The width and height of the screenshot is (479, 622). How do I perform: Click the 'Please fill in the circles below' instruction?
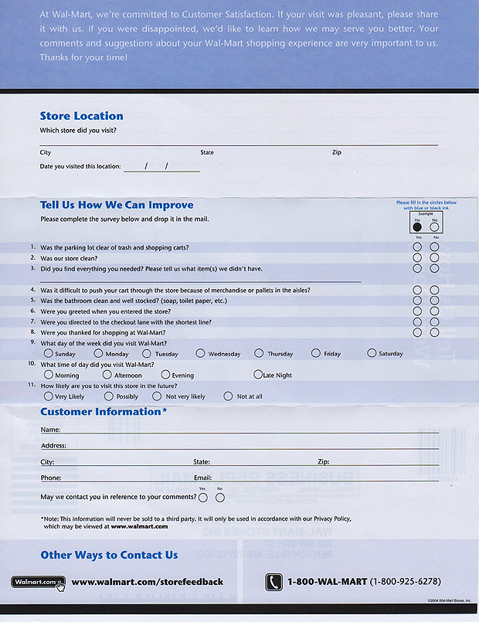[x=426, y=205]
